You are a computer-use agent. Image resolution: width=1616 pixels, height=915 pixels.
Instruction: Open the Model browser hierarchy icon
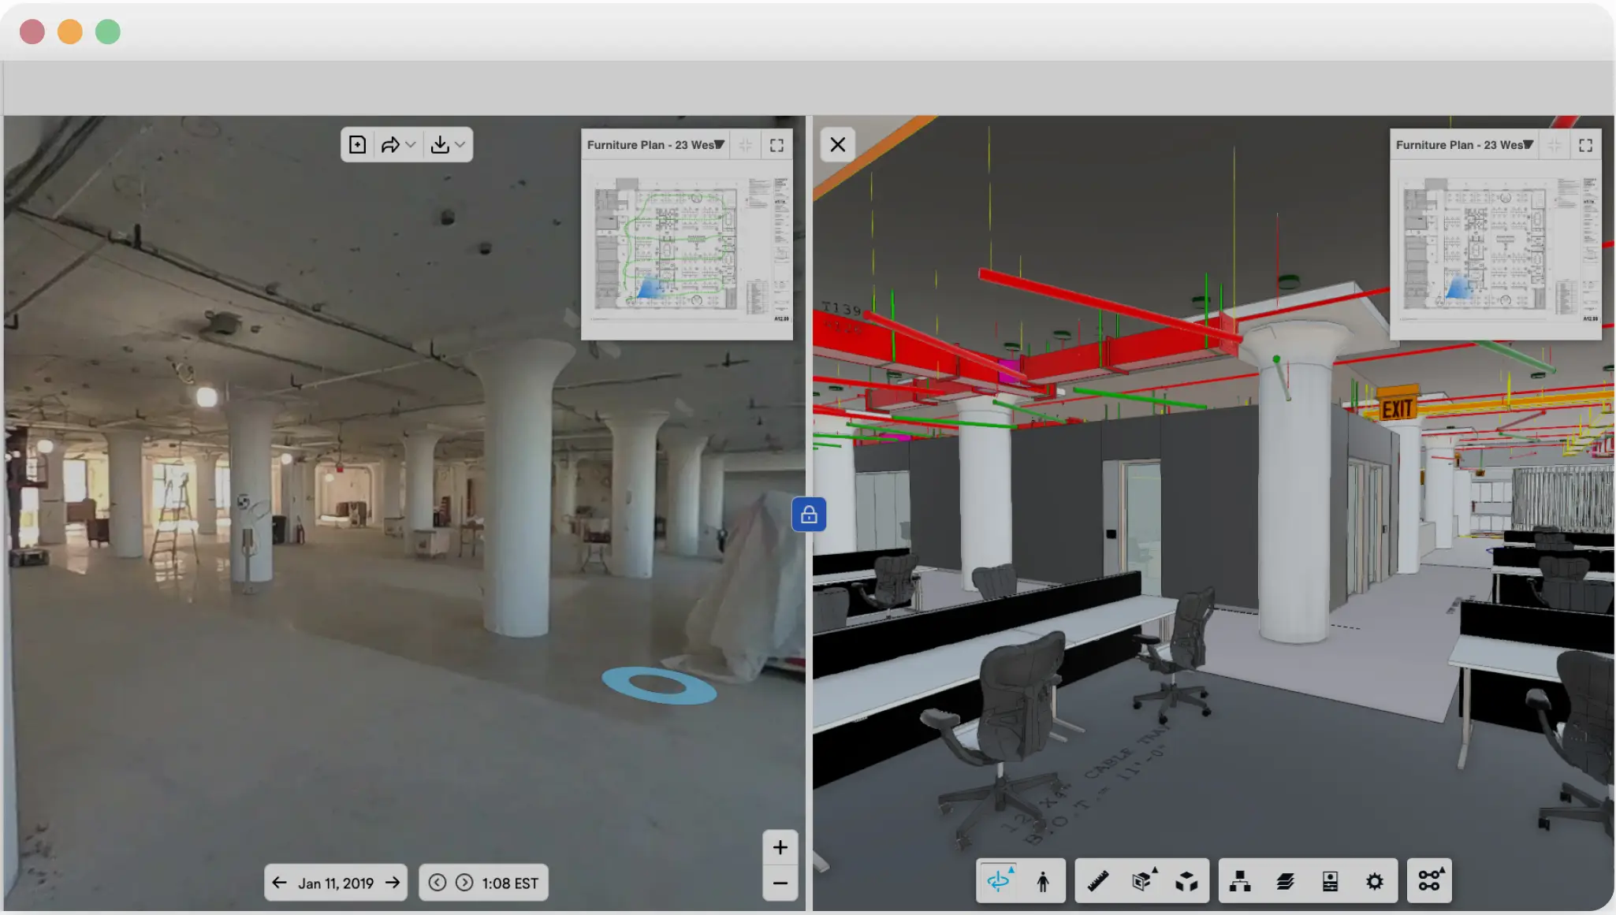point(1240,881)
